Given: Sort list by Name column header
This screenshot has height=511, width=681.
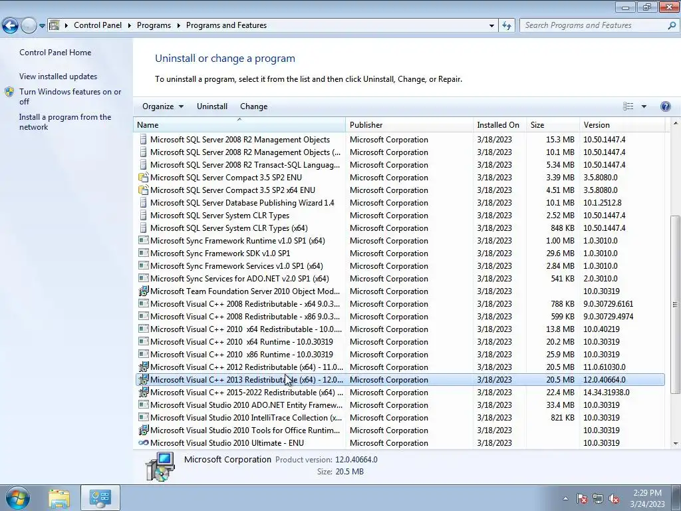Looking at the screenshot, I should [239, 125].
